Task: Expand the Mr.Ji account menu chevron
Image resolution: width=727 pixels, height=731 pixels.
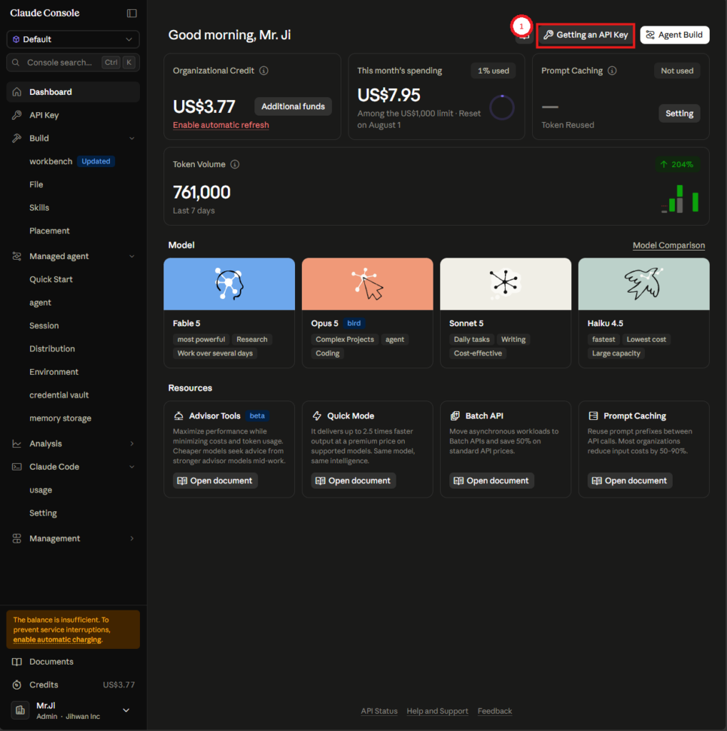Action: (126, 710)
